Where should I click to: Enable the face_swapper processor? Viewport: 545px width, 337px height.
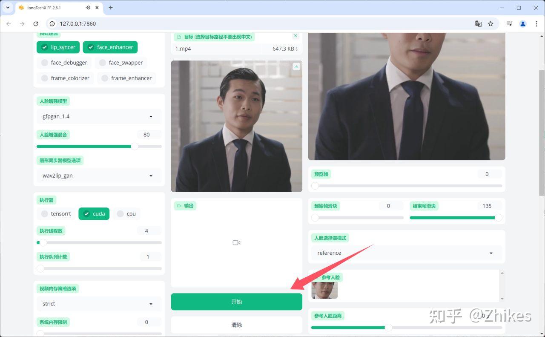click(121, 63)
